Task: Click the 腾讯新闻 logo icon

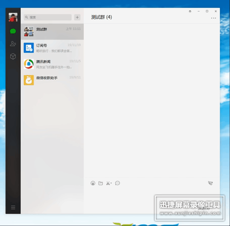Action: [x=29, y=64]
